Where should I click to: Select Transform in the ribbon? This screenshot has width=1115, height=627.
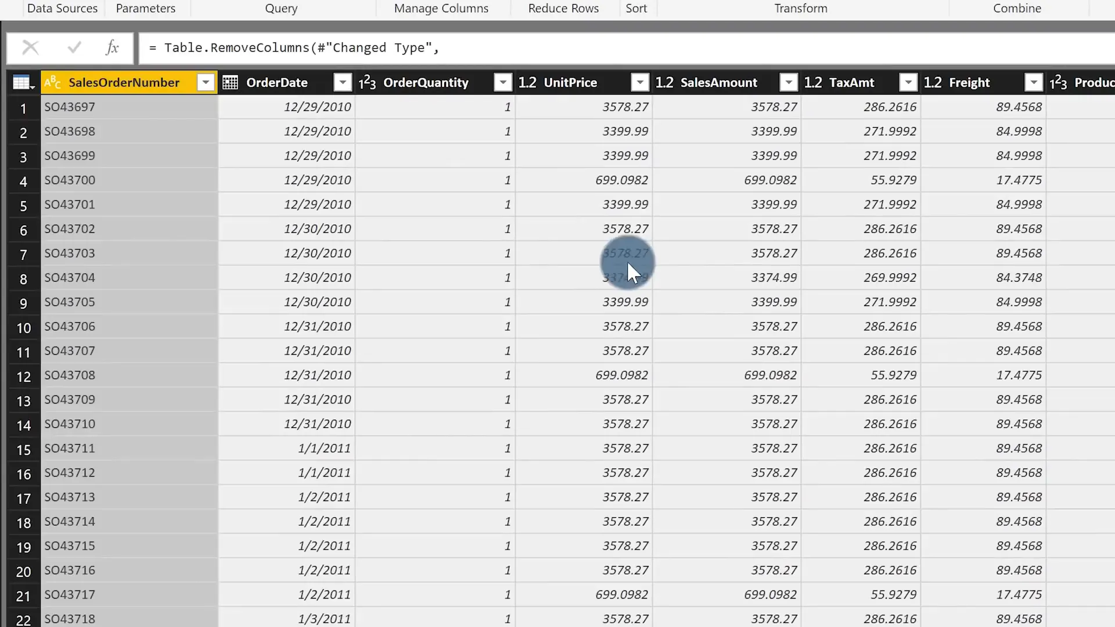click(800, 8)
